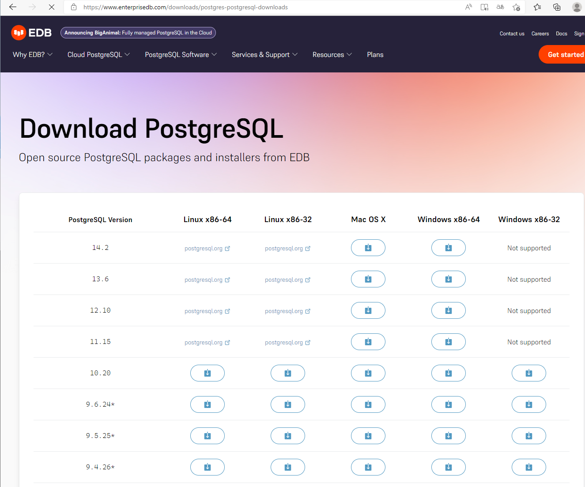Screen dimensions: 585x487
Task: Download PostgreSQL 10.20 for Linux x86-32
Action: (x=288, y=373)
